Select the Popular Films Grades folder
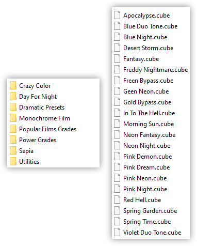Viewport: 197px width, 246px height. tap(43, 129)
